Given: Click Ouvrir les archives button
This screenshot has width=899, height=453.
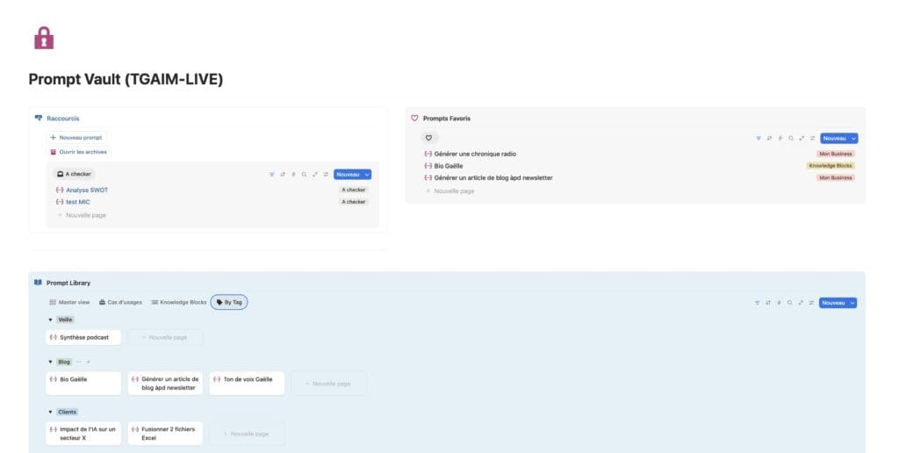Looking at the screenshot, I should tap(78, 152).
